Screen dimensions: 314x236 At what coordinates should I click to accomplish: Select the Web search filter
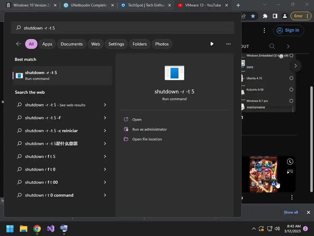pos(96,44)
